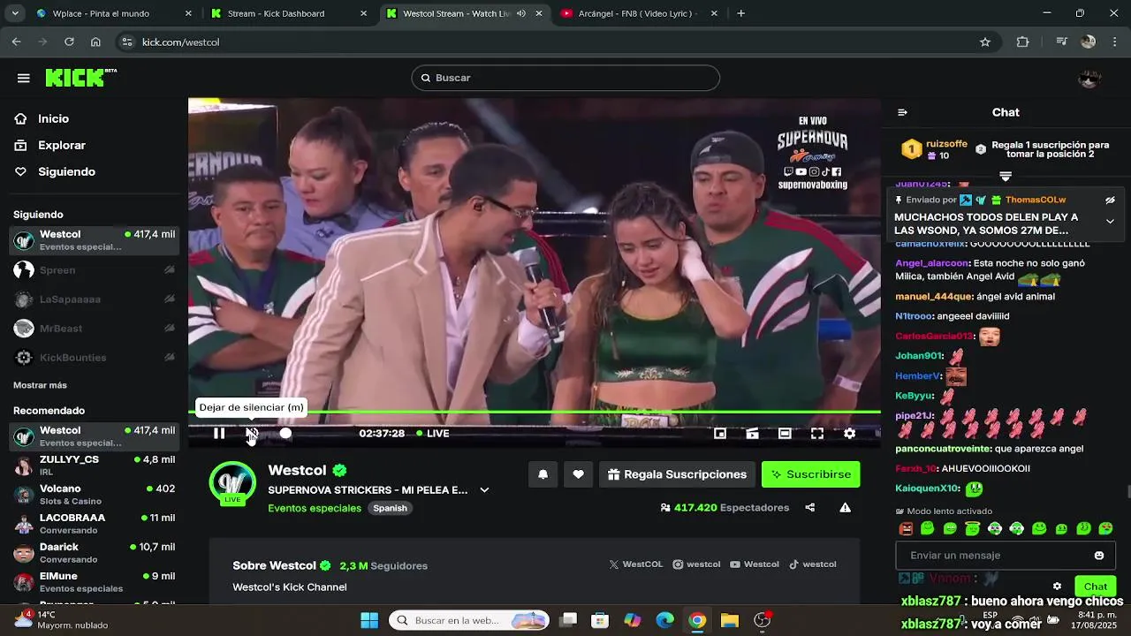Click Regala Suscripciones button
The image size is (1131, 636).
click(677, 474)
